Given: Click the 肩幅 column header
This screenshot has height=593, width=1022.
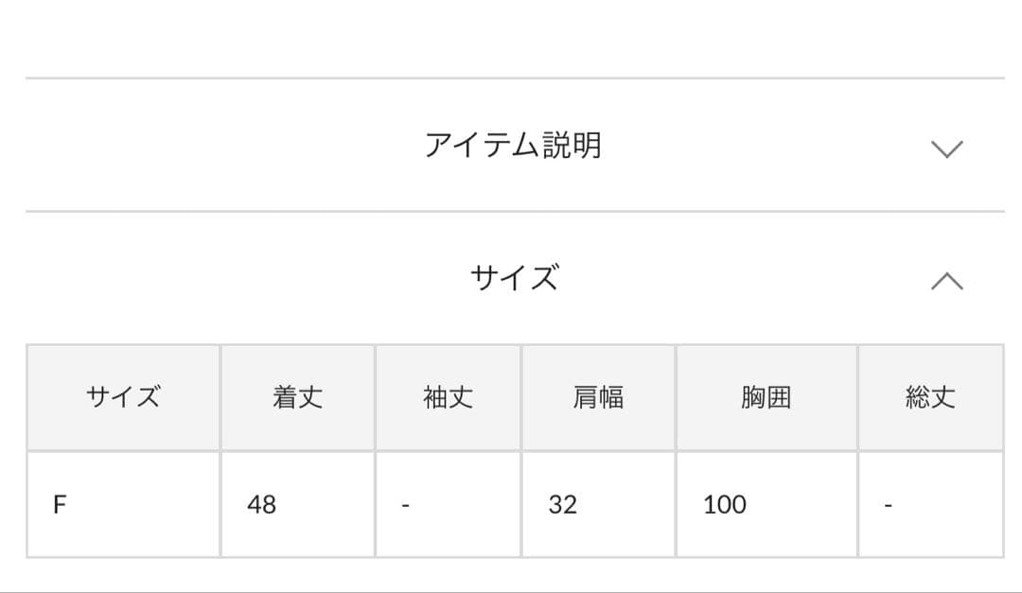Looking at the screenshot, I should coord(597,397).
